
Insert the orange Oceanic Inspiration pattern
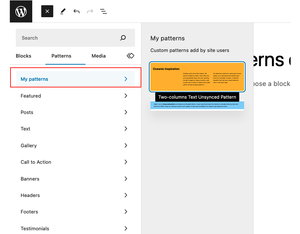click(197, 77)
